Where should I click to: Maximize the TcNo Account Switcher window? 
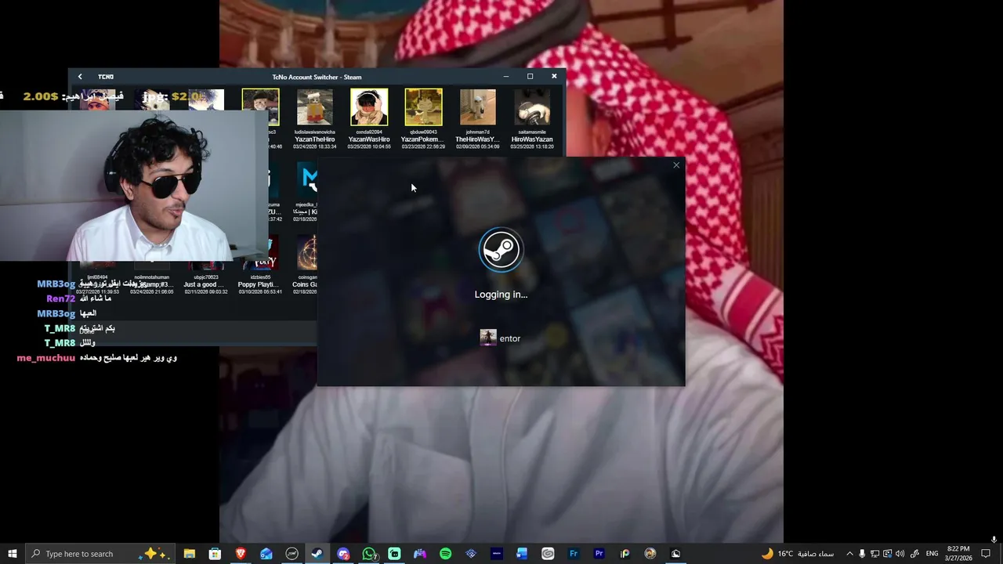click(x=530, y=76)
